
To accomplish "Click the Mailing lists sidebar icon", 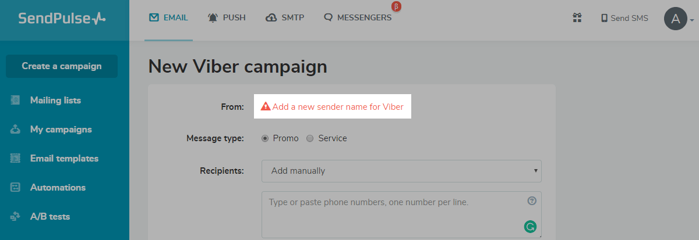I will click(x=16, y=101).
